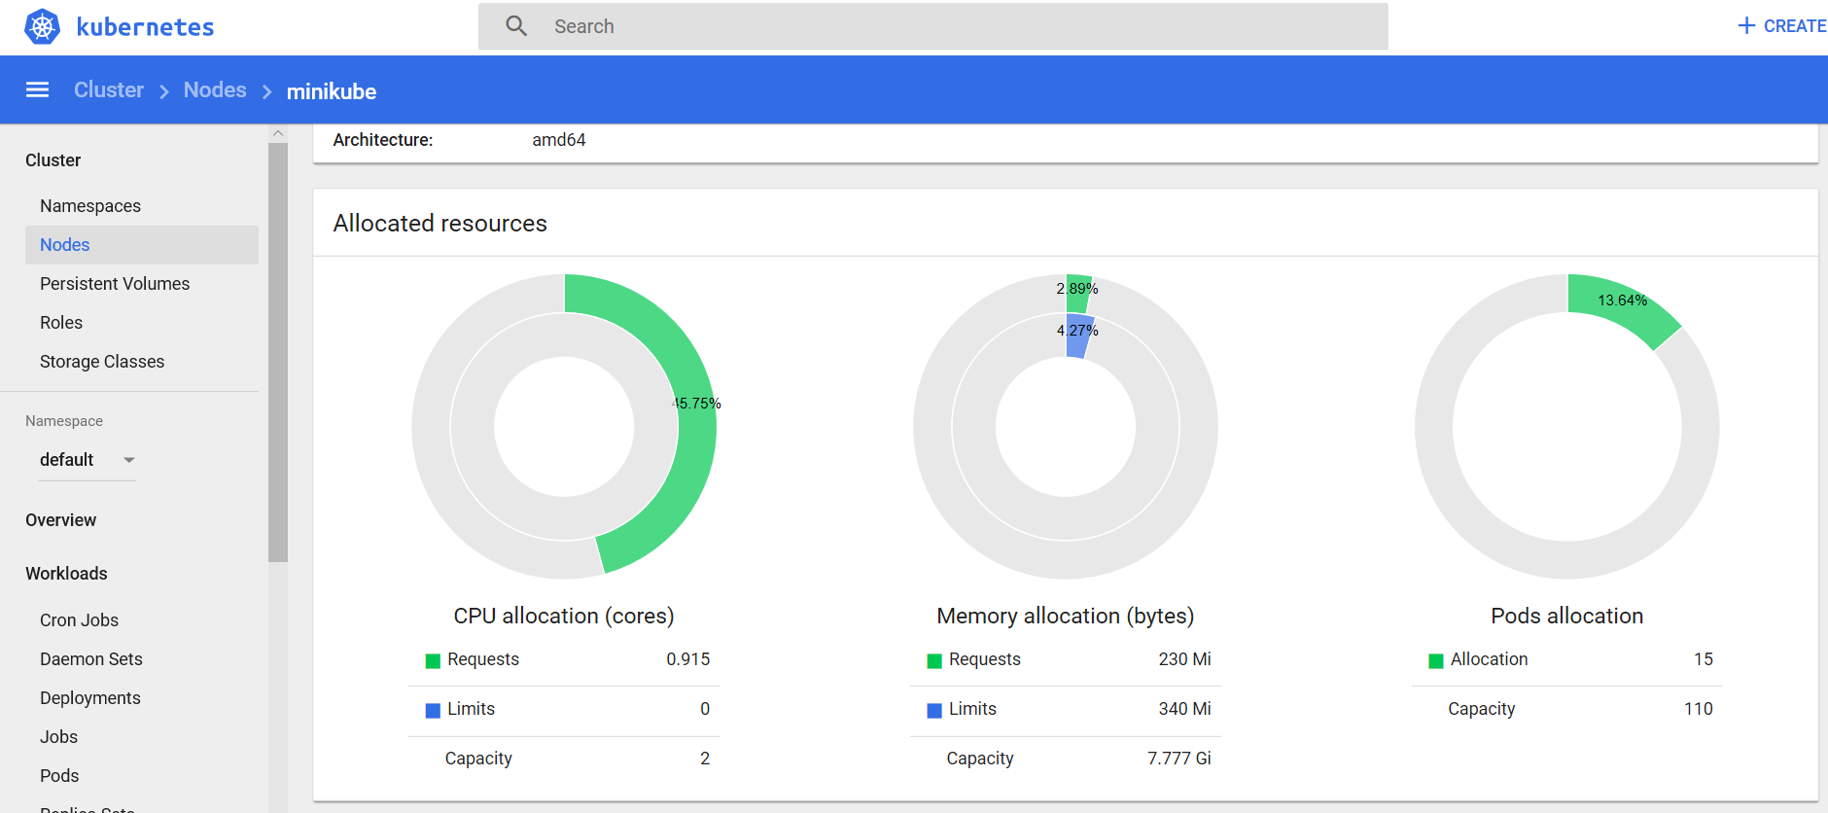Screen dimensions: 1828x813
Task: Open the Cluster section in the sidebar
Action: (x=53, y=160)
